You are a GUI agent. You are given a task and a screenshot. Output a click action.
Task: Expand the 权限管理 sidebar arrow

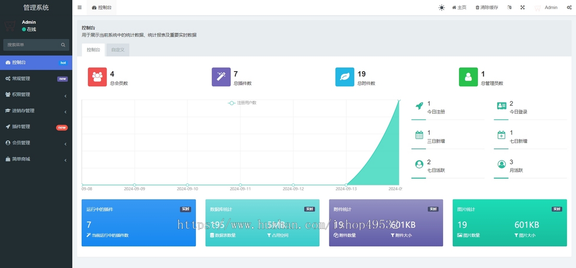click(65, 95)
